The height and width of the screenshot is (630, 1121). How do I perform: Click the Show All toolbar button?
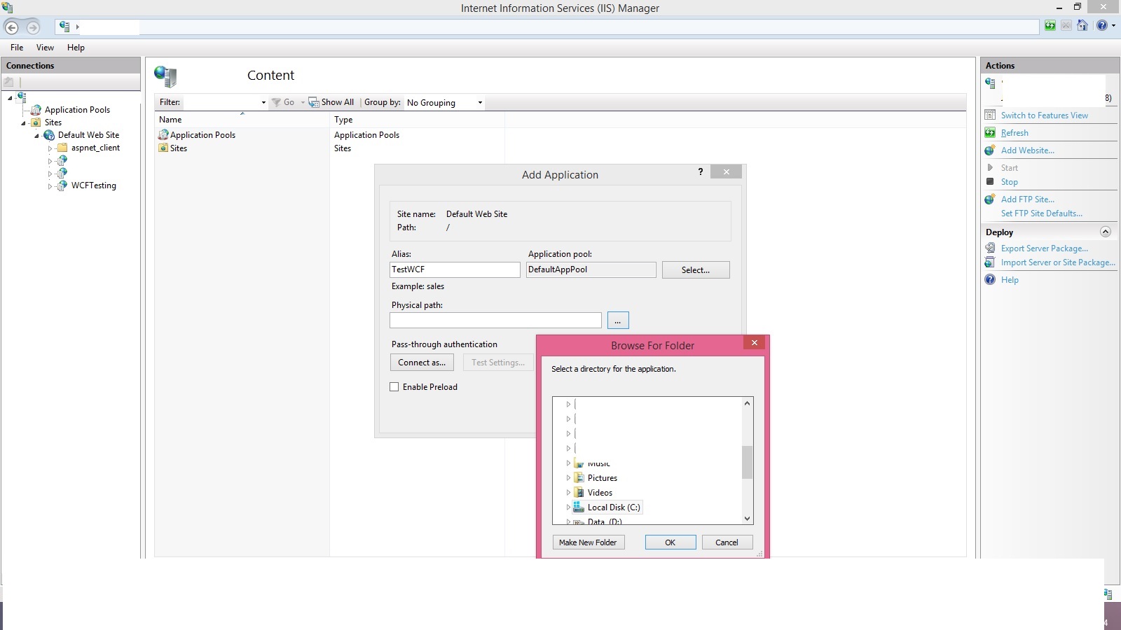point(331,102)
